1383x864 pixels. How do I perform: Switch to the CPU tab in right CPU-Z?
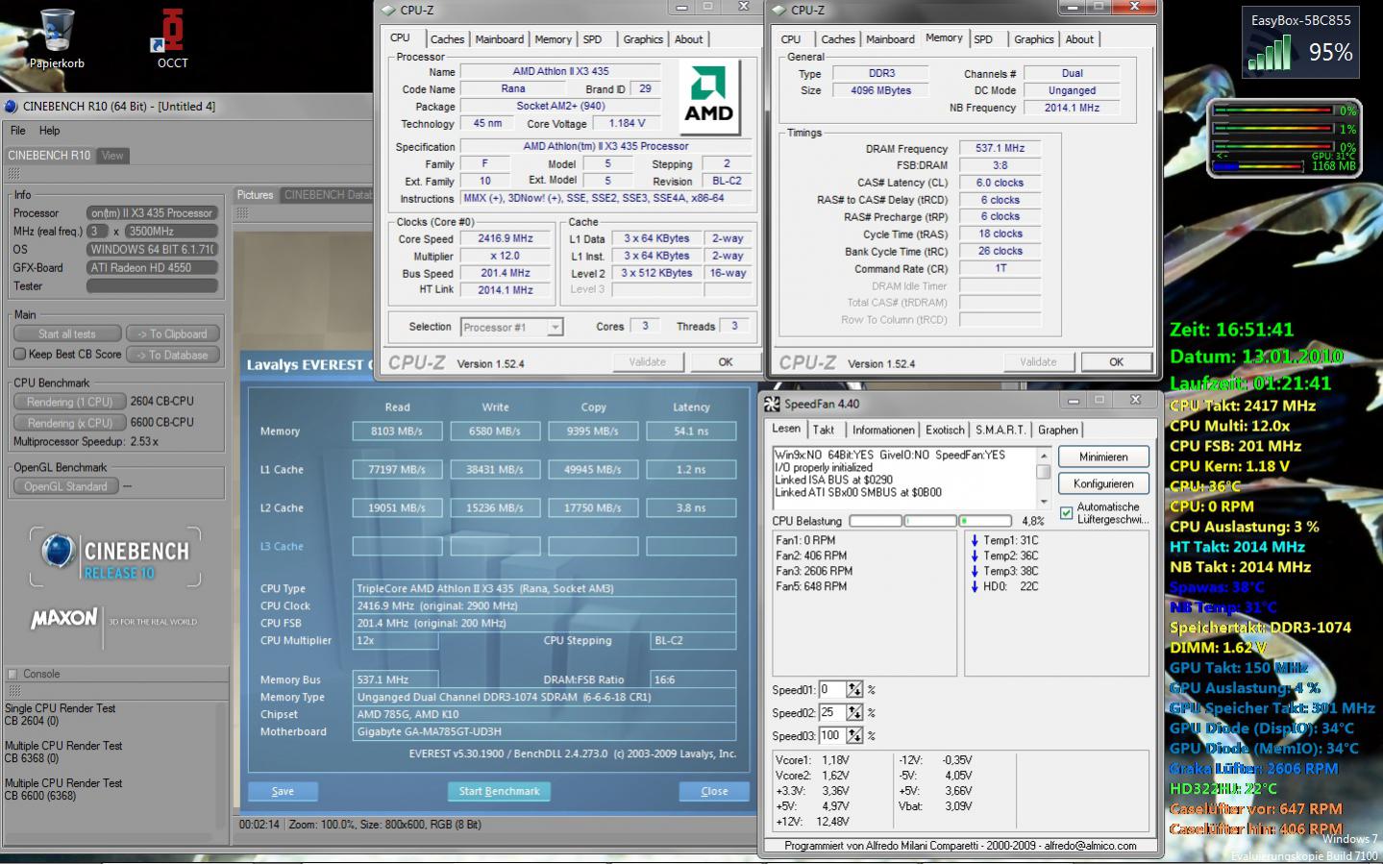[791, 39]
